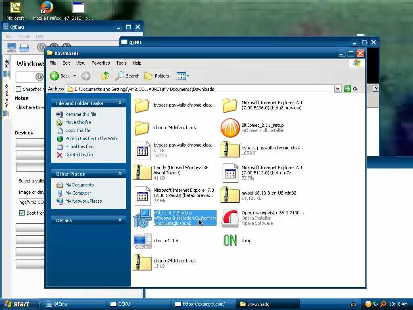
Task: Select the ubuntu24defaultblack 11 KB zip icon
Action: (x=142, y=263)
